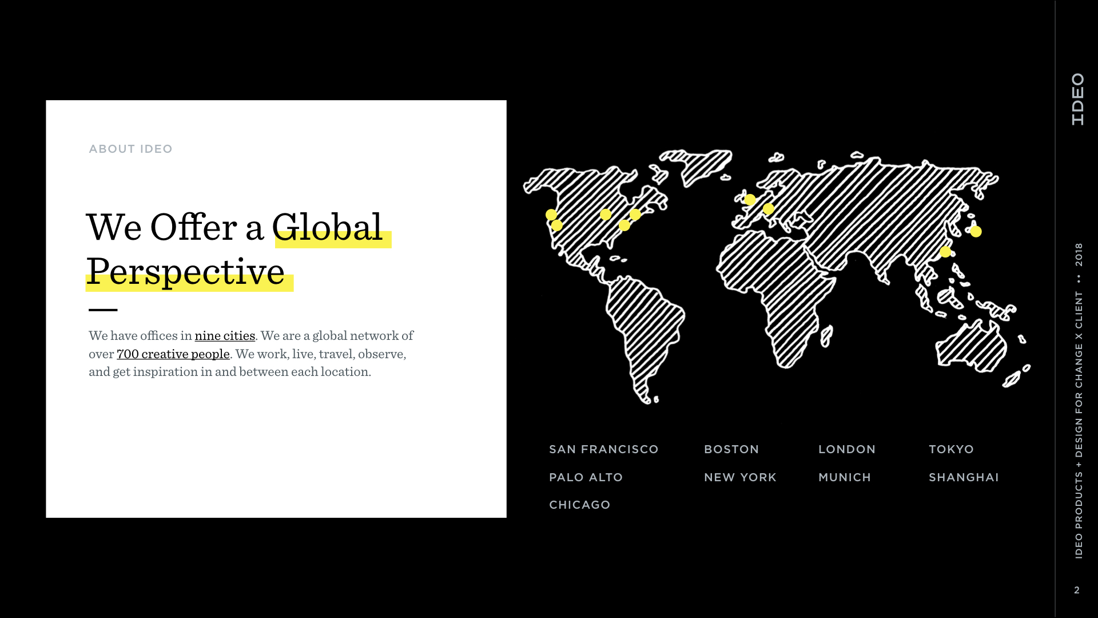
Task: Click the CHICAGO city label
Action: 580,505
